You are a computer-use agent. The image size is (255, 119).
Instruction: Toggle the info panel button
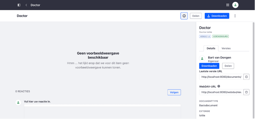pyautogui.click(x=184, y=16)
